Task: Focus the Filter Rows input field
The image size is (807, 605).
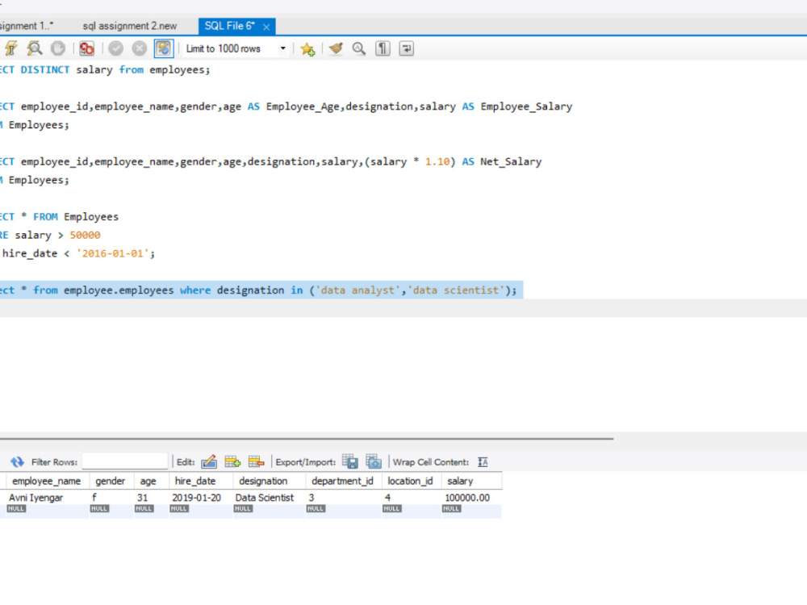Action: (x=125, y=461)
